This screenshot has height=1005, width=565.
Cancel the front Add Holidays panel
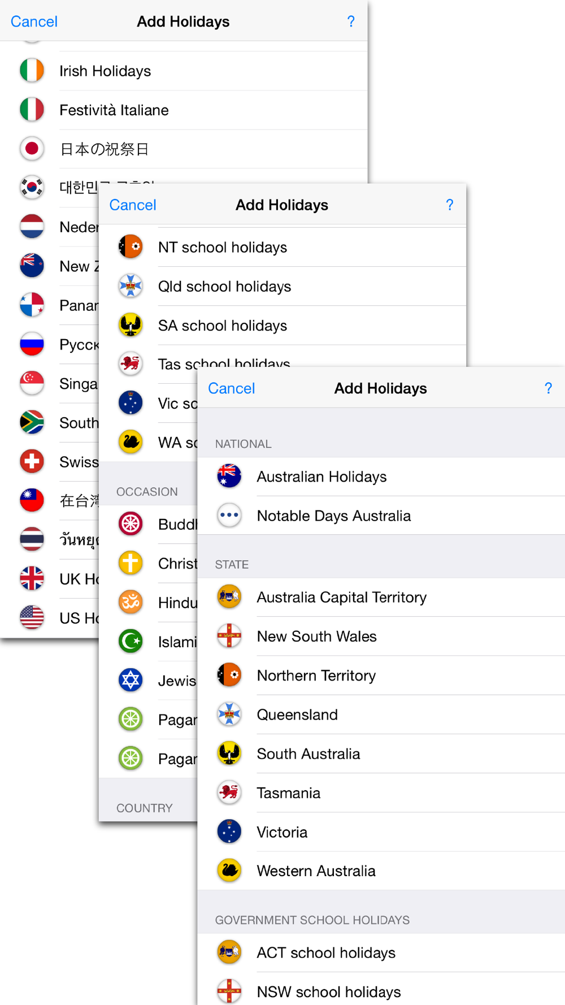tap(232, 388)
